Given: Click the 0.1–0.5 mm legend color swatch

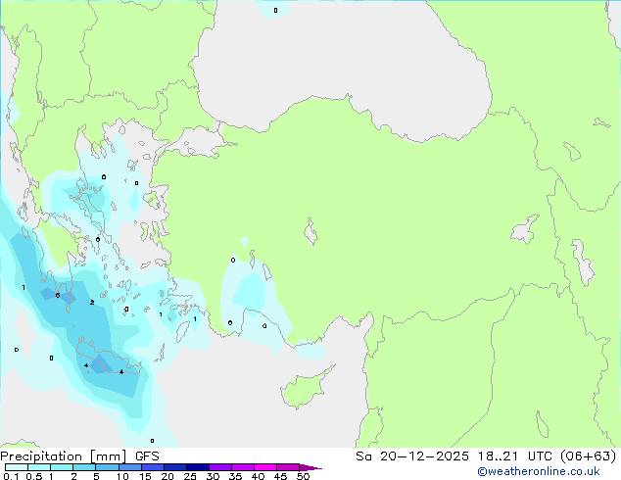Looking at the screenshot, I should point(17,467).
